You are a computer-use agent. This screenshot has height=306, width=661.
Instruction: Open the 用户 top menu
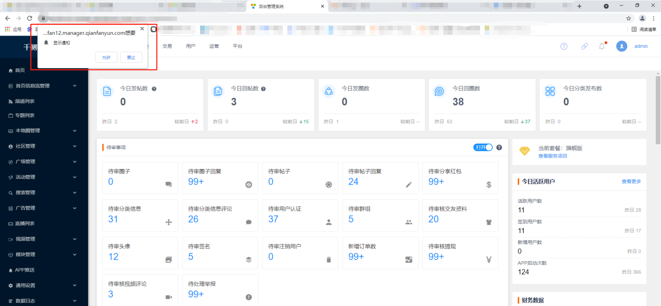point(190,46)
